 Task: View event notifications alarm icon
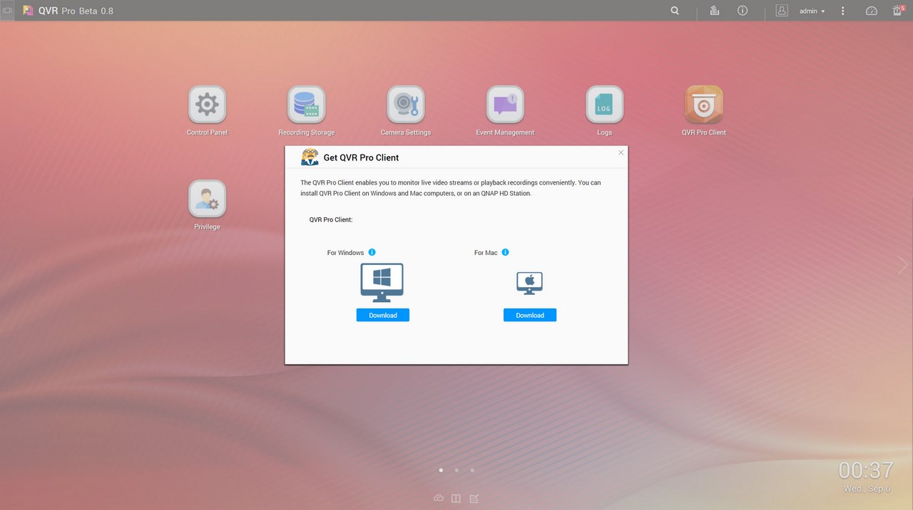[898, 11]
